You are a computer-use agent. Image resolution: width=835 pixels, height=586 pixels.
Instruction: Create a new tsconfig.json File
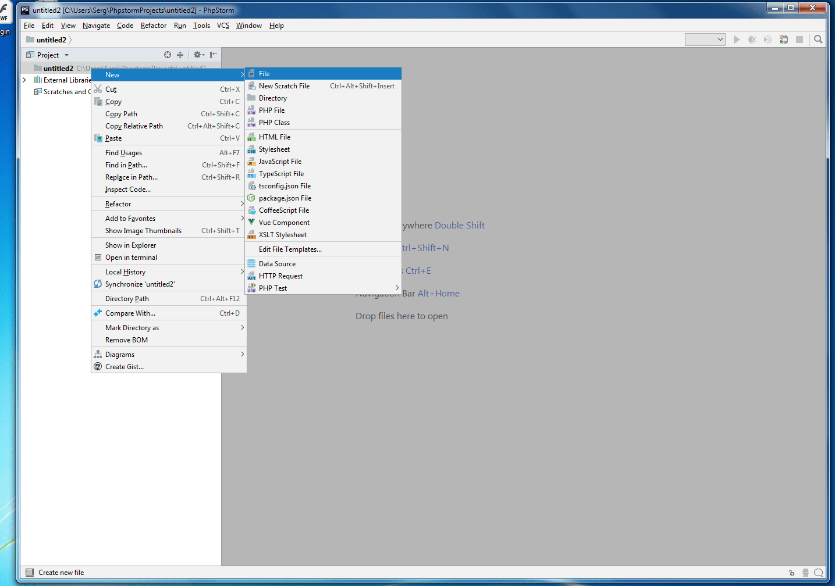(x=323, y=186)
